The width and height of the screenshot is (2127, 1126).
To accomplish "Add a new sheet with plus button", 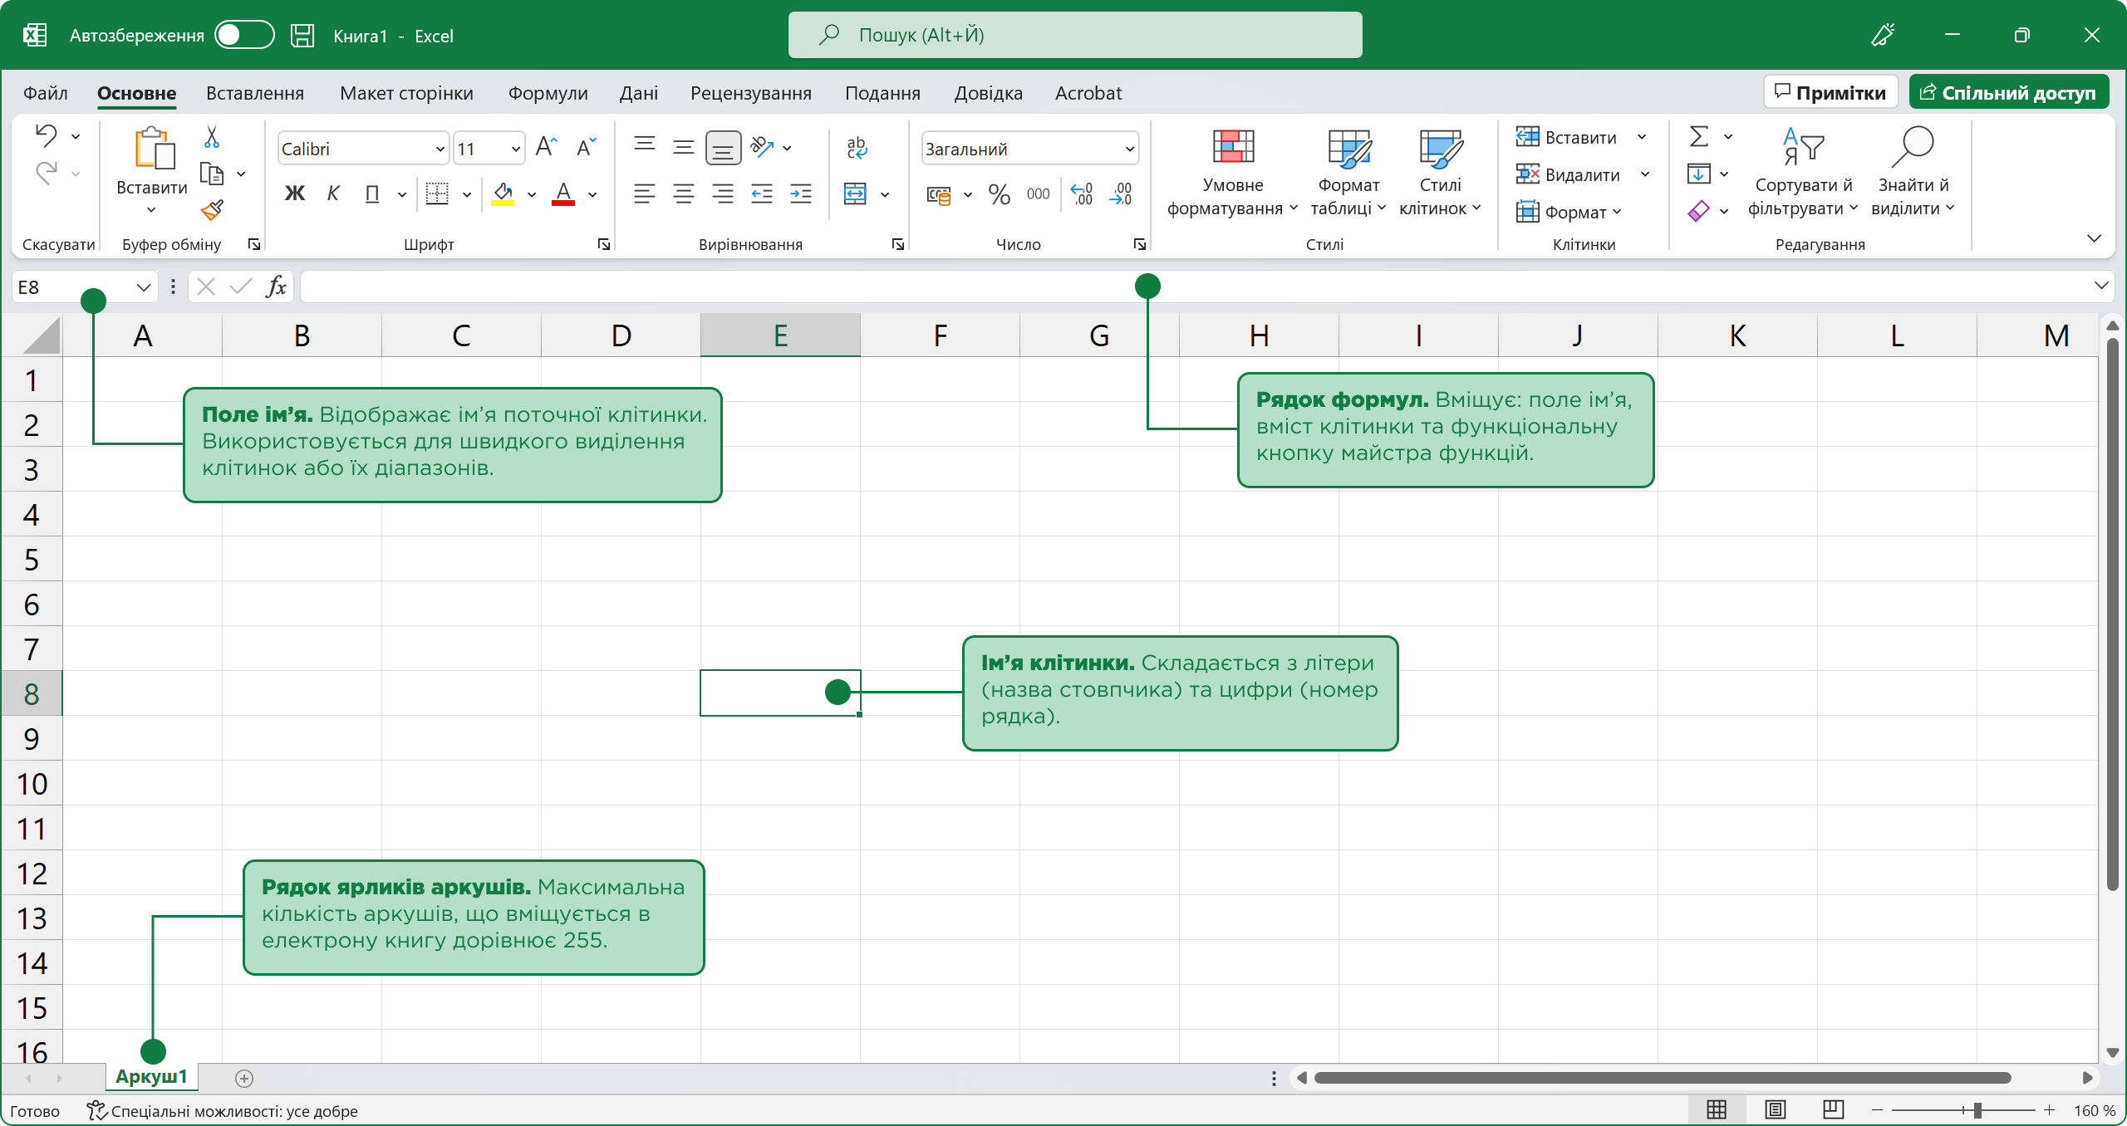I will [243, 1078].
